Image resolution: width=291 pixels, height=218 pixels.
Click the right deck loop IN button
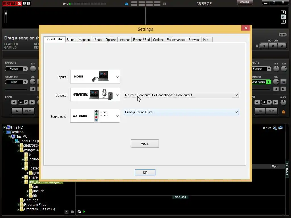pos(260,111)
